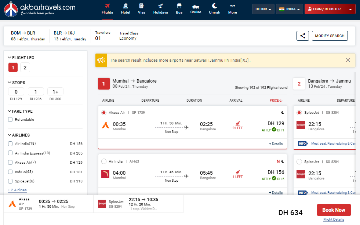
Task: Filter by 1+ stops
Action: (55, 92)
